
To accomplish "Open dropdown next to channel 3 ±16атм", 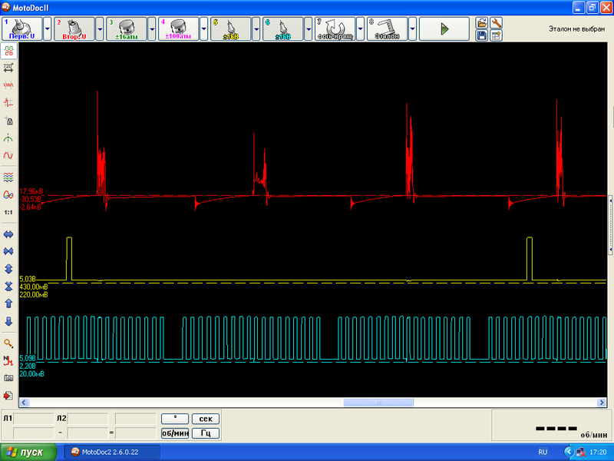I will (151, 28).
